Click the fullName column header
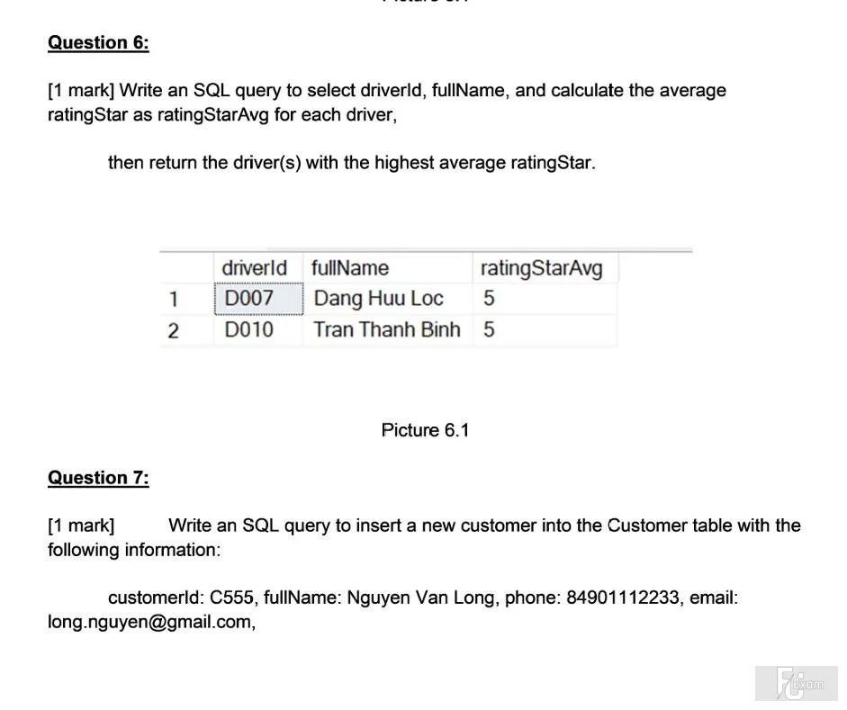Viewport: 847px width, 710px height. pos(388,268)
